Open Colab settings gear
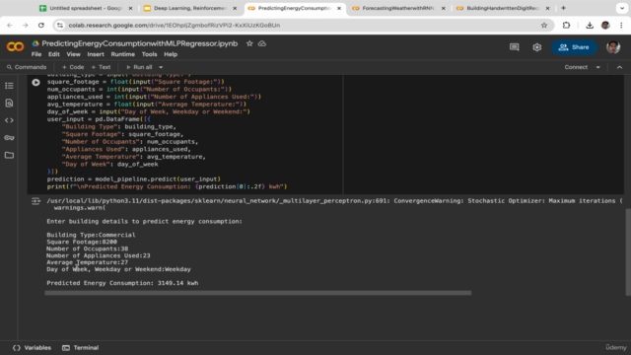 536,47
